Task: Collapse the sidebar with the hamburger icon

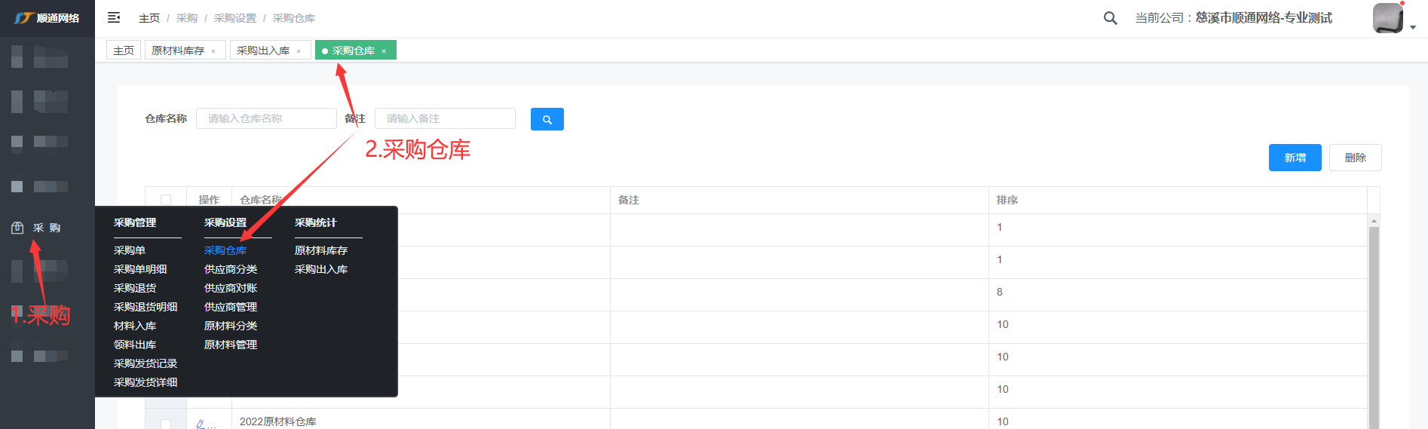Action: 114,17
